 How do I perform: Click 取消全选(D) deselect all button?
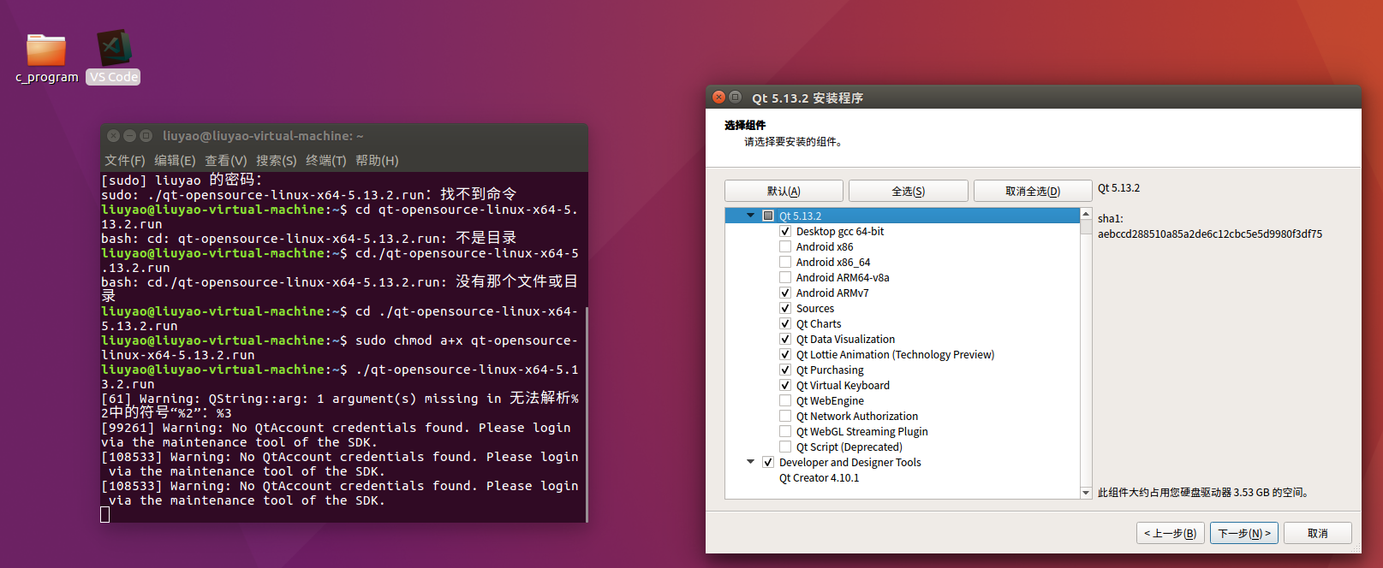pos(1033,192)
